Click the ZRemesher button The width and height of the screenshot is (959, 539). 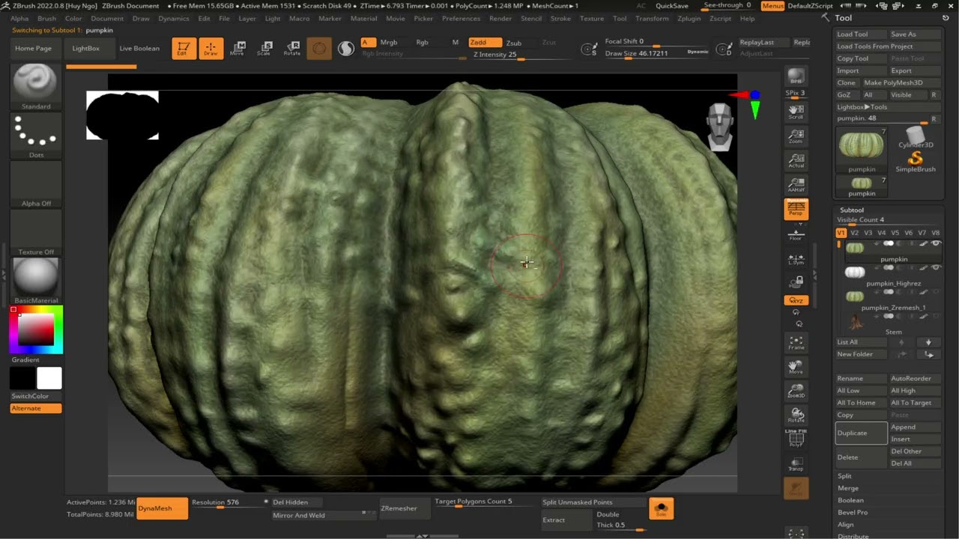pos(405,508)
